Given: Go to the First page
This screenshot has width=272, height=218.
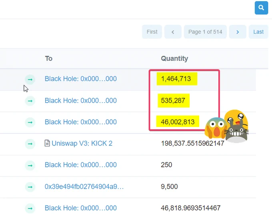Looking at the screenshot, I should coord(152,32).
